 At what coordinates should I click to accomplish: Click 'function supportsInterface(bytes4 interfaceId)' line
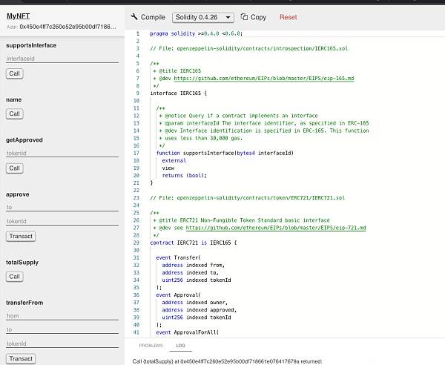click(225, 153)
